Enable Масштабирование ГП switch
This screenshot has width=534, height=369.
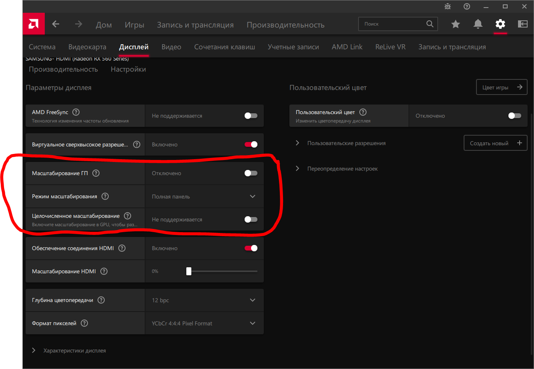click(x=251, y=173)
